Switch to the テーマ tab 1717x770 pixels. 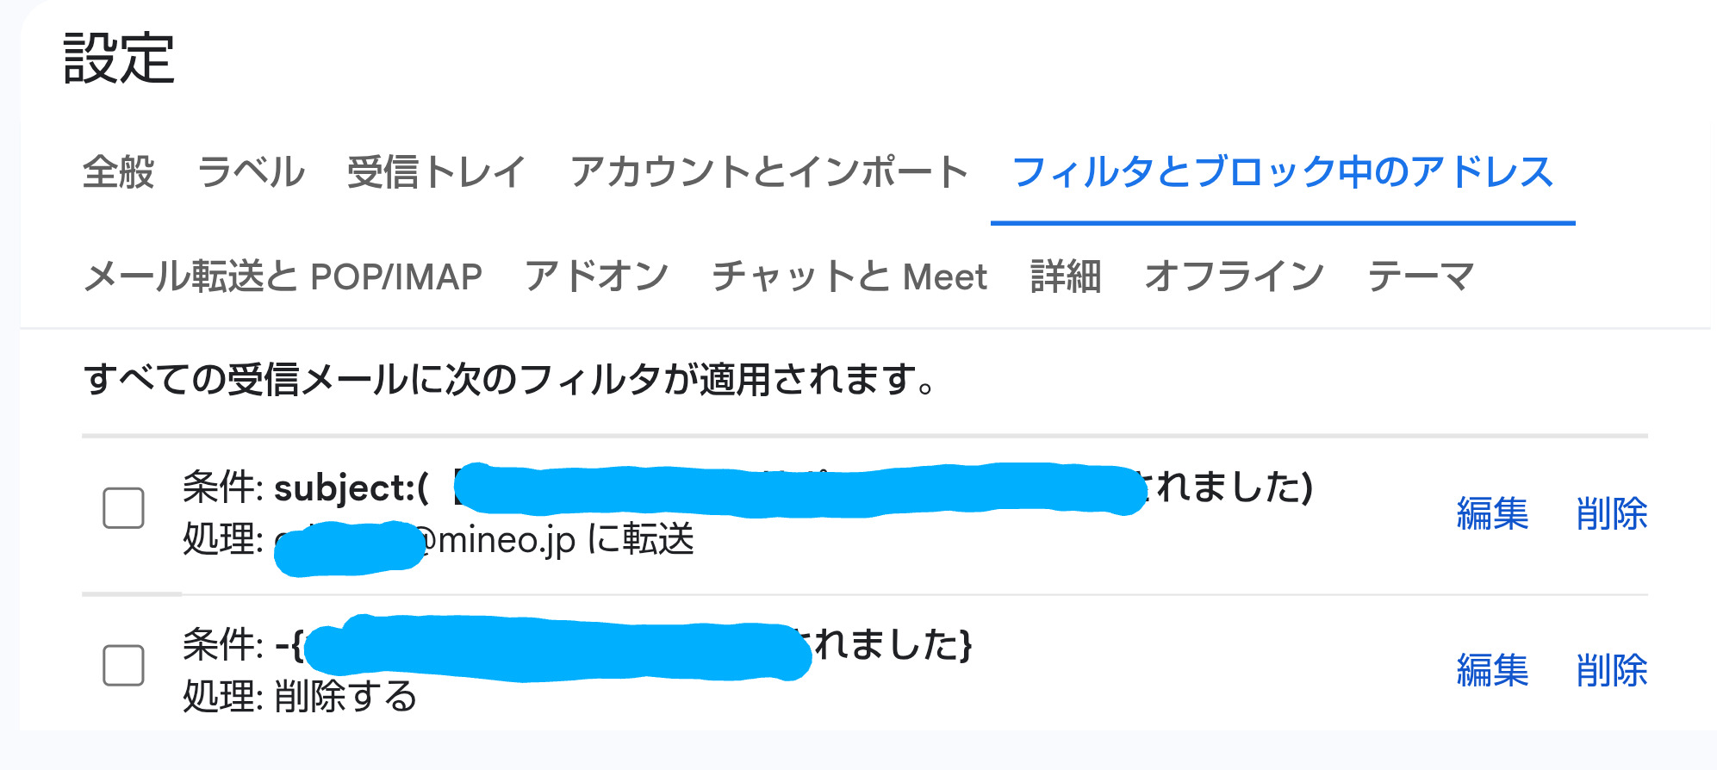(1421, 277)
